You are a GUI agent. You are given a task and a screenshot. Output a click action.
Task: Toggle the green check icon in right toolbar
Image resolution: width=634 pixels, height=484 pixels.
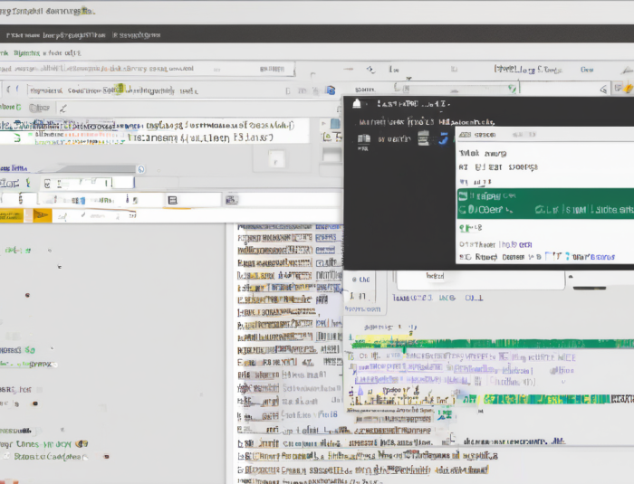[x=512, y=89]
